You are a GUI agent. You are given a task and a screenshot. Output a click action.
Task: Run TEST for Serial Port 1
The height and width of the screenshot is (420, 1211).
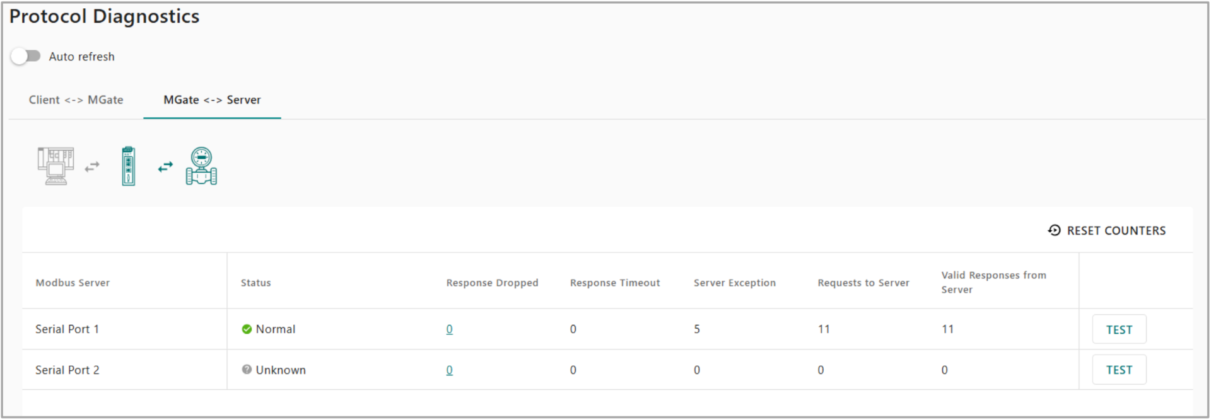pos(1119,329)
